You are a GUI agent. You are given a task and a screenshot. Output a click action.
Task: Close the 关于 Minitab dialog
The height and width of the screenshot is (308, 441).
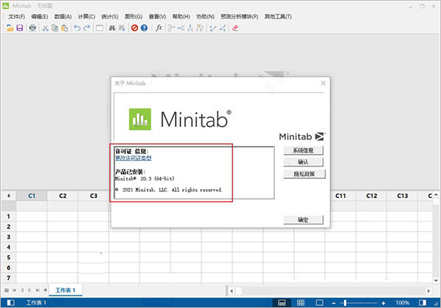coord(323,83)
